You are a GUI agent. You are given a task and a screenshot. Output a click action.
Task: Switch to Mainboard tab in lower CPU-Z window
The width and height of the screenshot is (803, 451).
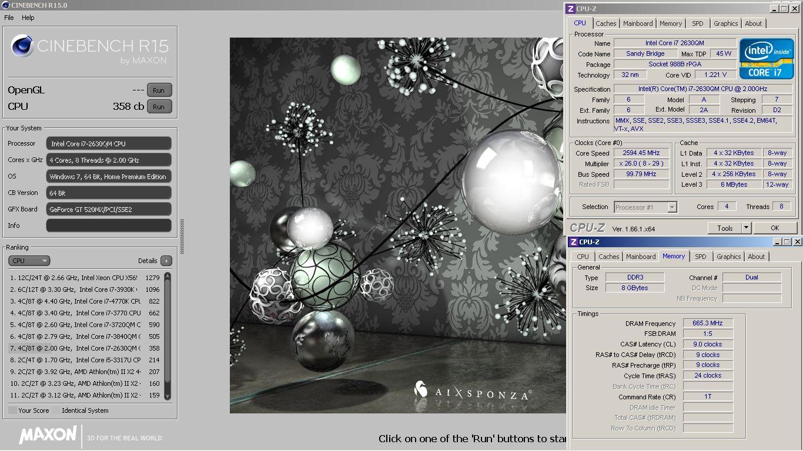tap(641, 257)
